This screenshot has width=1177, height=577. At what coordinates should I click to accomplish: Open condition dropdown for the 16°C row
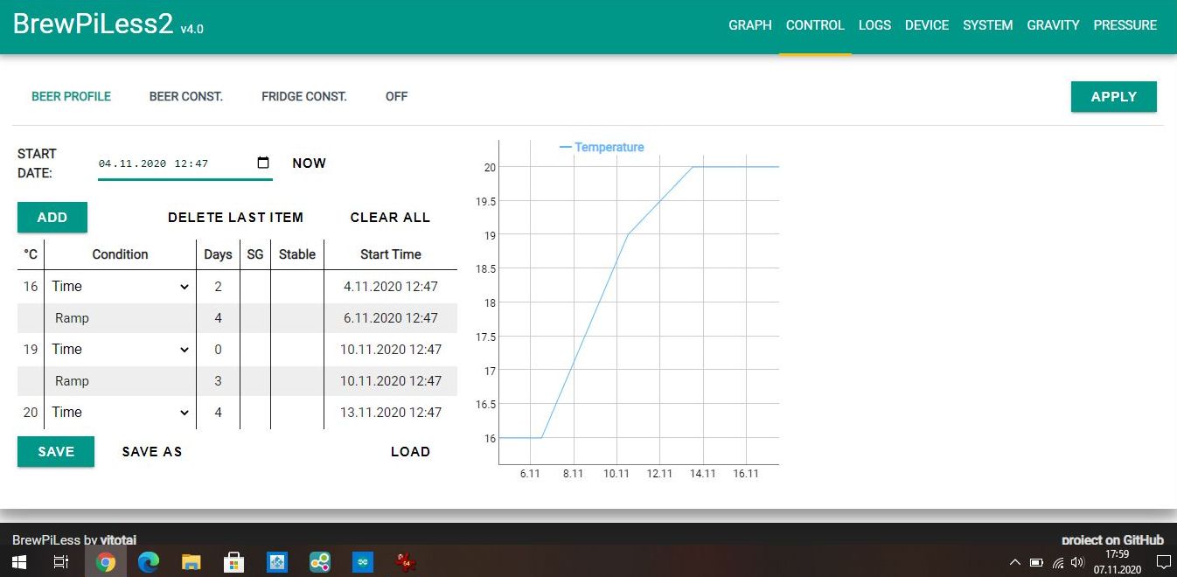[x=121, y=286]
